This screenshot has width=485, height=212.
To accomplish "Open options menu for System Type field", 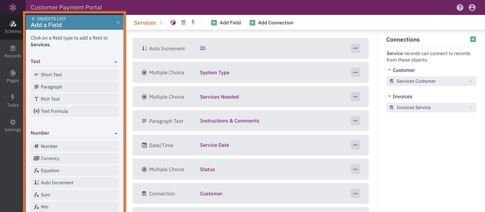I will (x=355, y=73).
